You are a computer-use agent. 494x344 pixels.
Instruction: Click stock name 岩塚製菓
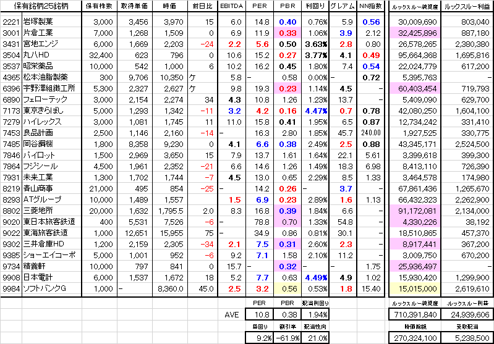pos(38,22)
